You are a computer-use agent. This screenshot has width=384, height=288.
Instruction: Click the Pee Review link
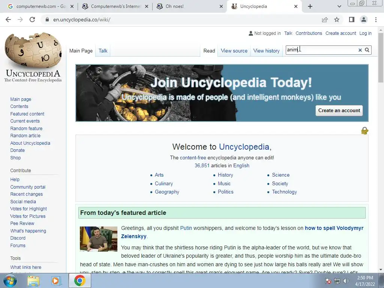(x=22, y=223)
